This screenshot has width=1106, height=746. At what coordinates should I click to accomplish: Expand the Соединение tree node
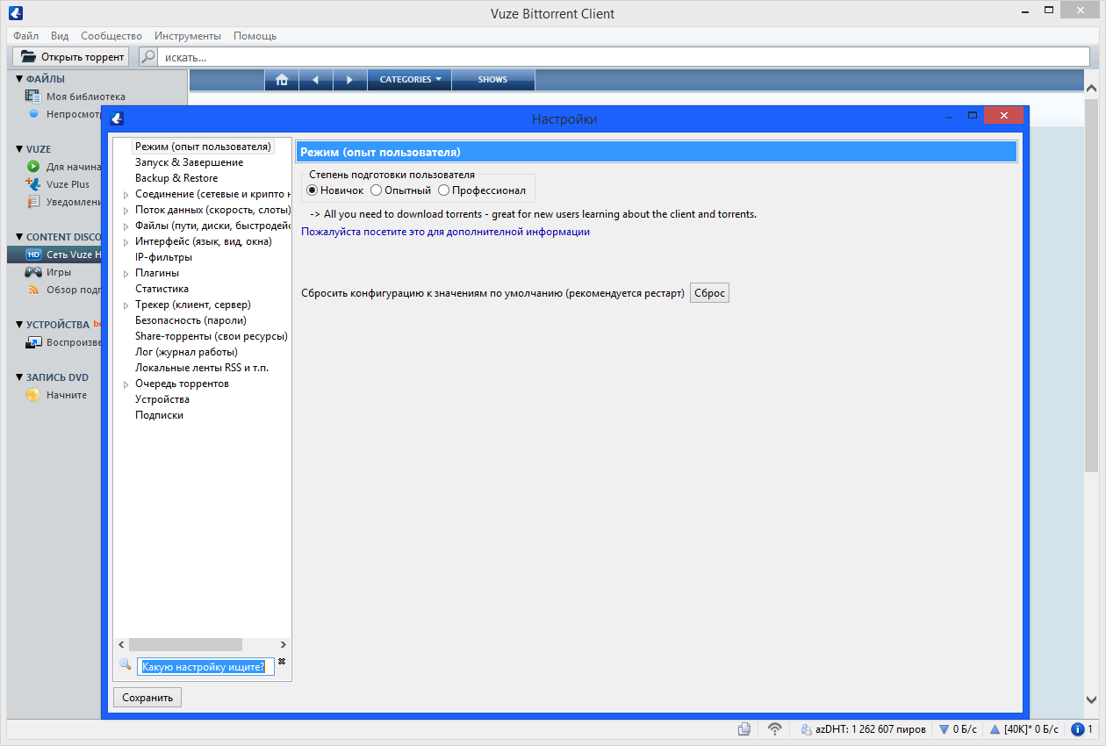(x=126, y=194)
